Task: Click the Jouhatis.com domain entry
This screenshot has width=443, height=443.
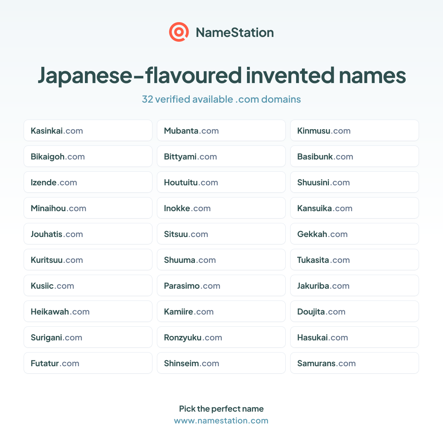Action: [x=88, y=234]
